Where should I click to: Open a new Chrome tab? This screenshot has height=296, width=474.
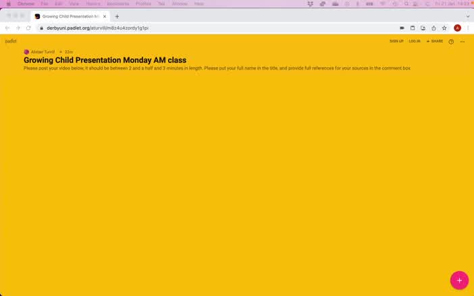click(x=117, y=16)
